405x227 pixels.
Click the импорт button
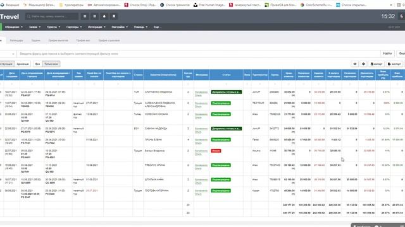377,64
